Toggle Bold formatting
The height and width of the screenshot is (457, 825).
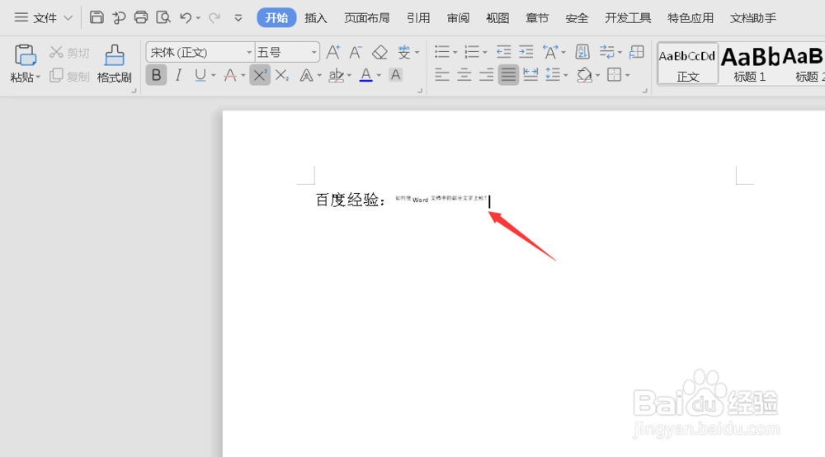[156, 75]
